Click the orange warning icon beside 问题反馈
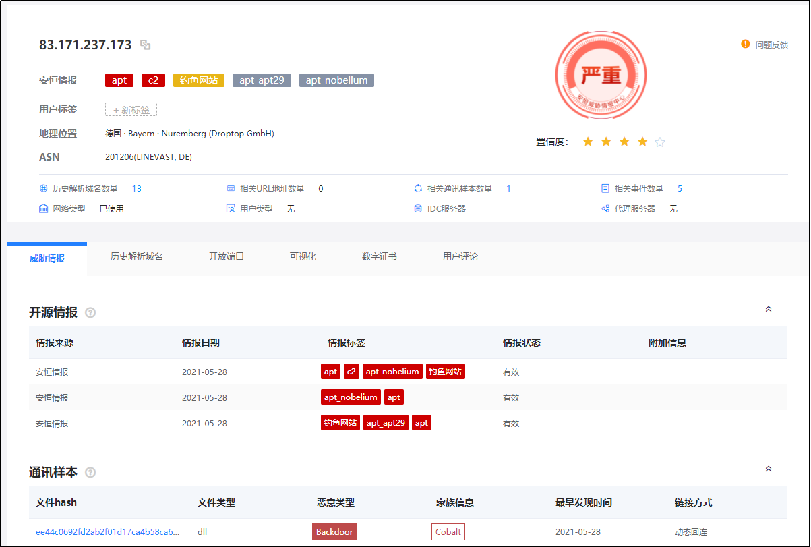The height and width of the screenshot is (547, 811). 745,44
